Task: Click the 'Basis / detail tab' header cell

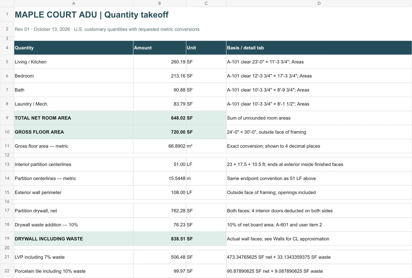Action: 319,48
